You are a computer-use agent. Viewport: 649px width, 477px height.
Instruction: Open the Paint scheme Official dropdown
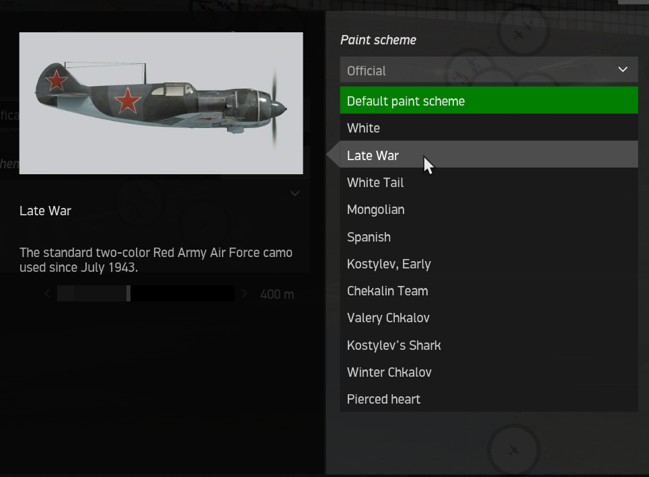pyautogui.click(x=488, y=70)
